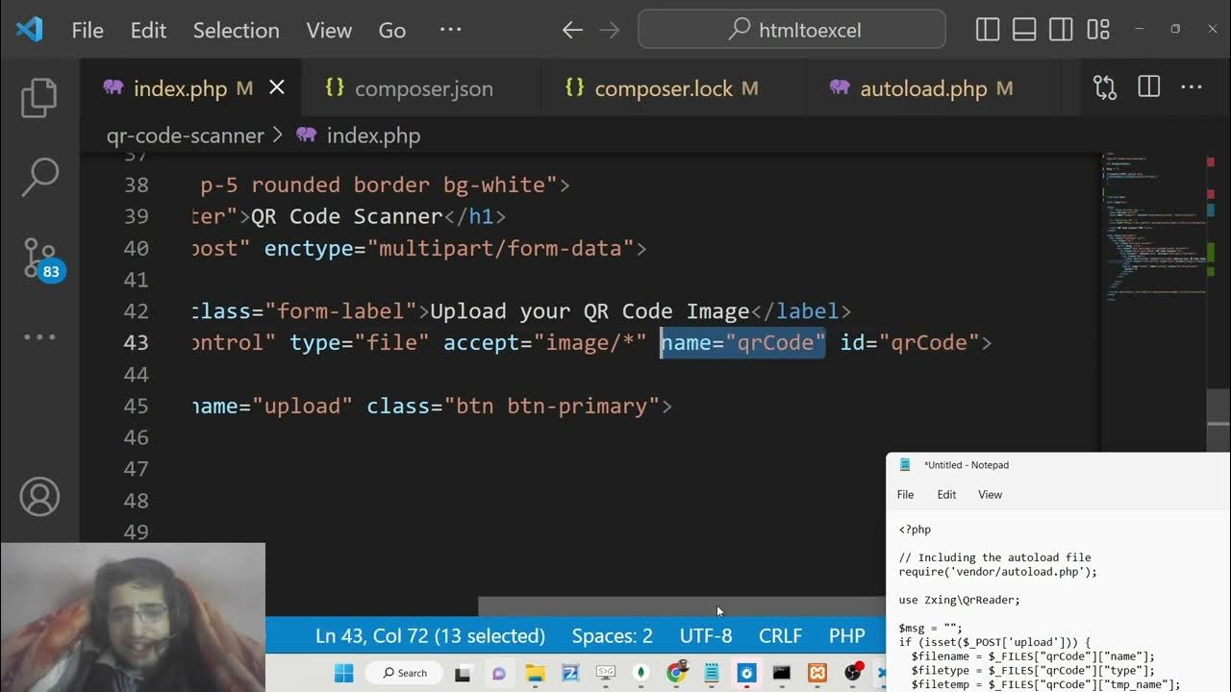Open the Accounts icon in activity bar
Image resolution: width=1231 pixels, height=692 pixels.
(39, 497)
